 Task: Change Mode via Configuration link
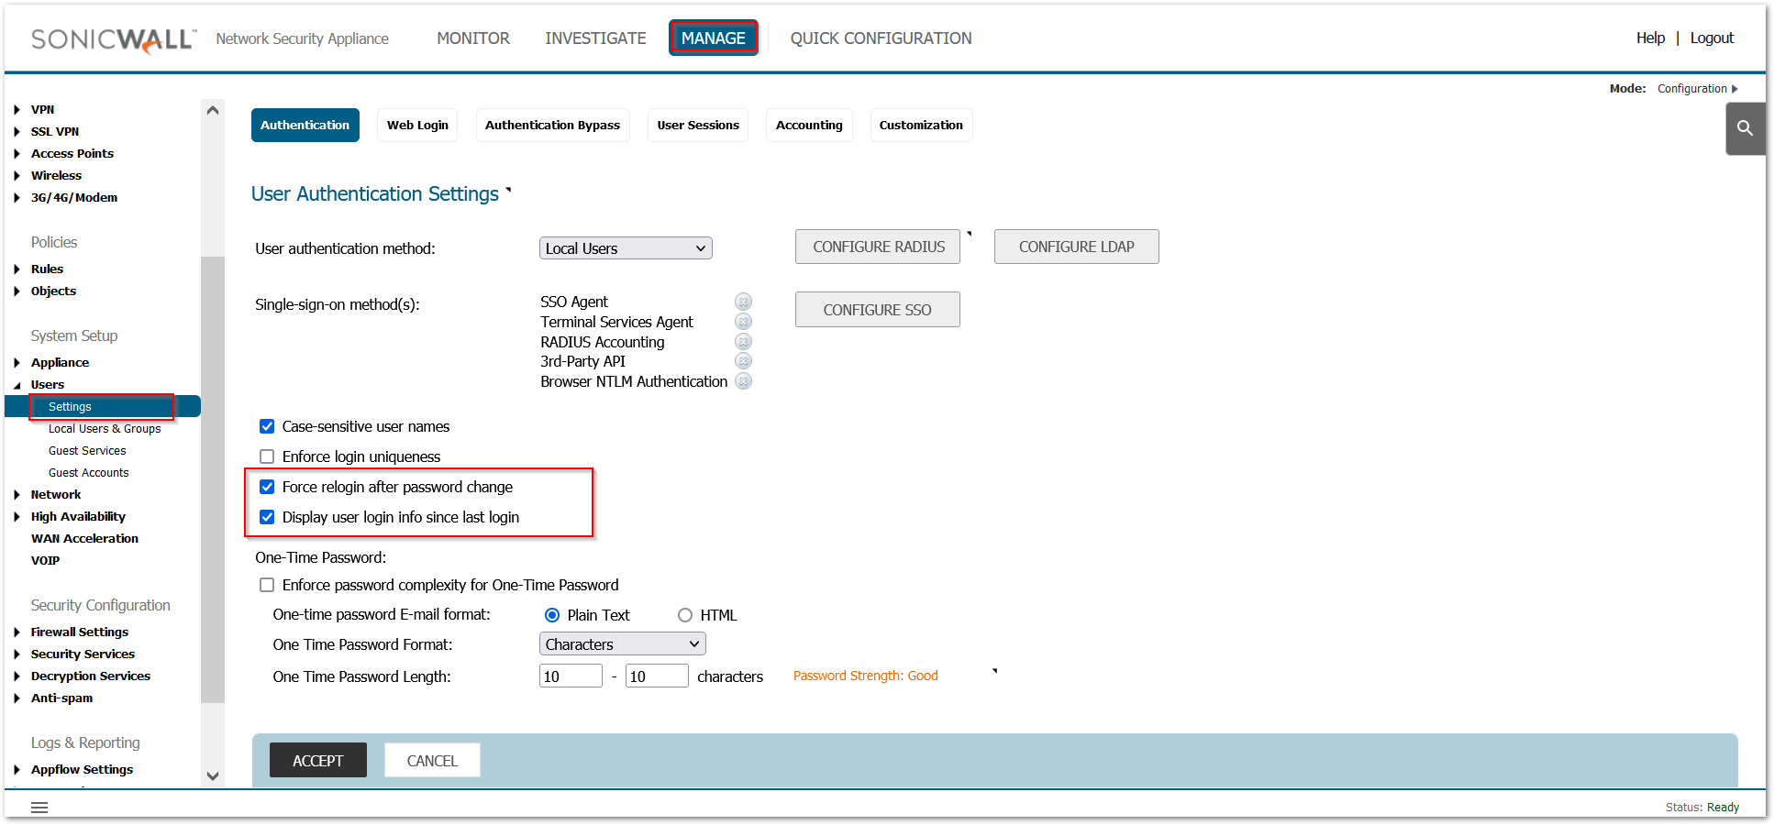(1697, 89)
